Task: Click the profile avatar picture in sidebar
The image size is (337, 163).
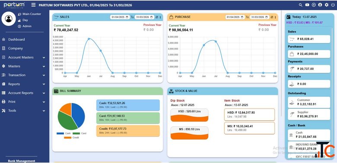Action: [9, 19]
